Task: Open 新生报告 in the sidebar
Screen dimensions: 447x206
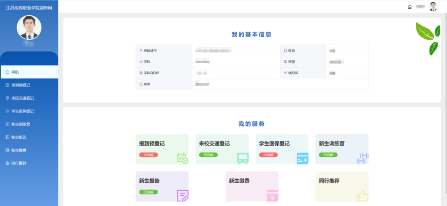Action: click(19, 137)
